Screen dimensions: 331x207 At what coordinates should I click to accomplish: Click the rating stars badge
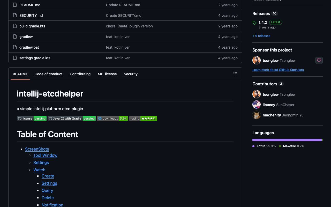(x=143, y=119)
